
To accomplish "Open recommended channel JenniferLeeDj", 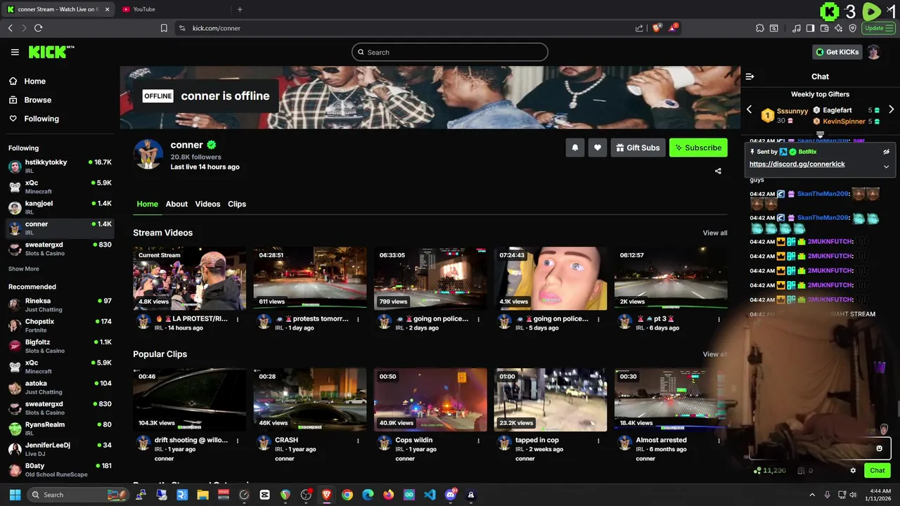I will pos(59,450).
